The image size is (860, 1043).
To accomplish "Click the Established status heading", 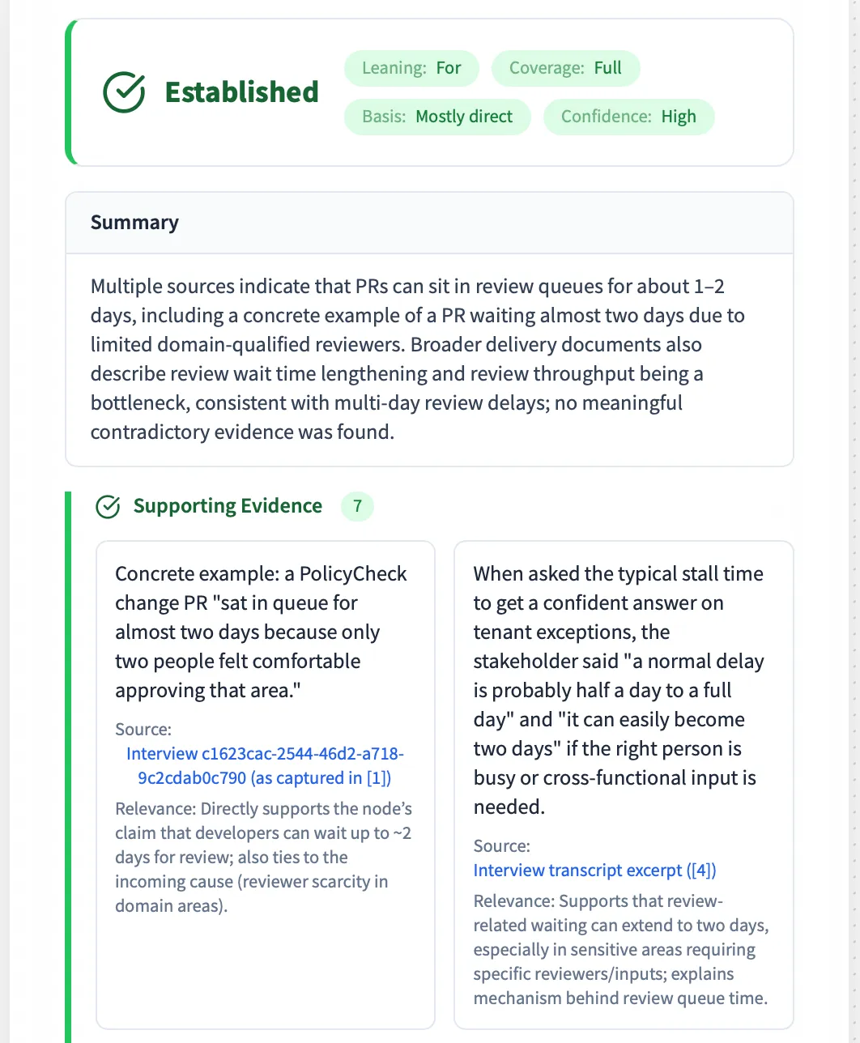I will coord(241,92).
